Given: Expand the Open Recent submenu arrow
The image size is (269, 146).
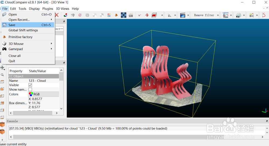Looking at the screenshot, I should coord(51,20).
